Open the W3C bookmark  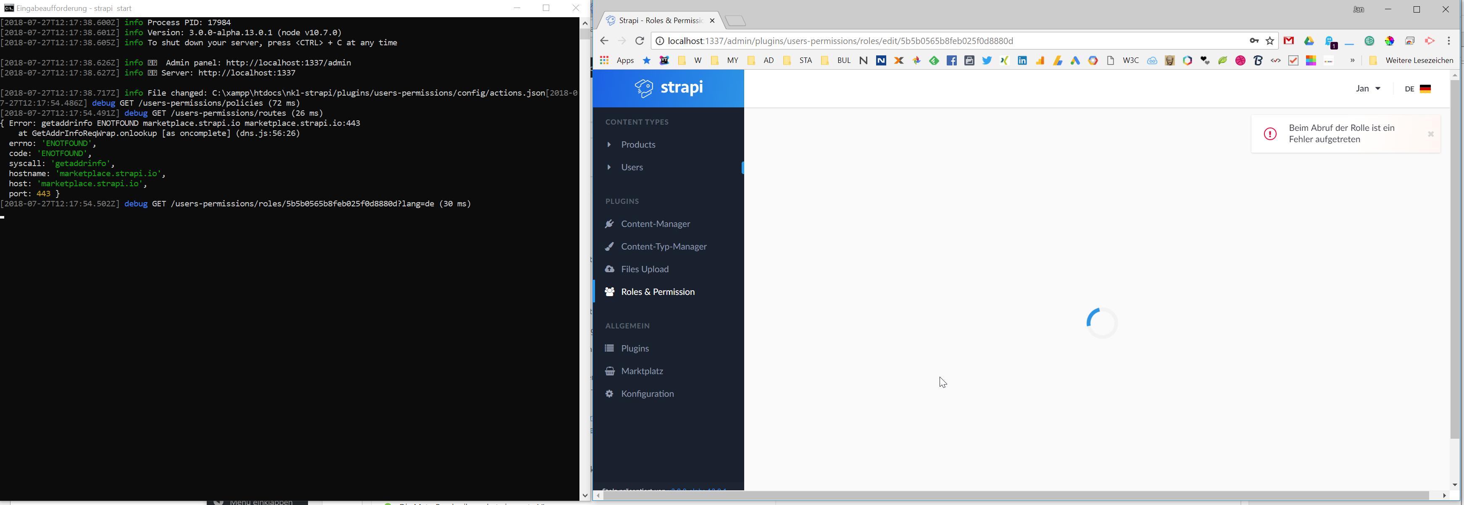(x=1130, y=61)
